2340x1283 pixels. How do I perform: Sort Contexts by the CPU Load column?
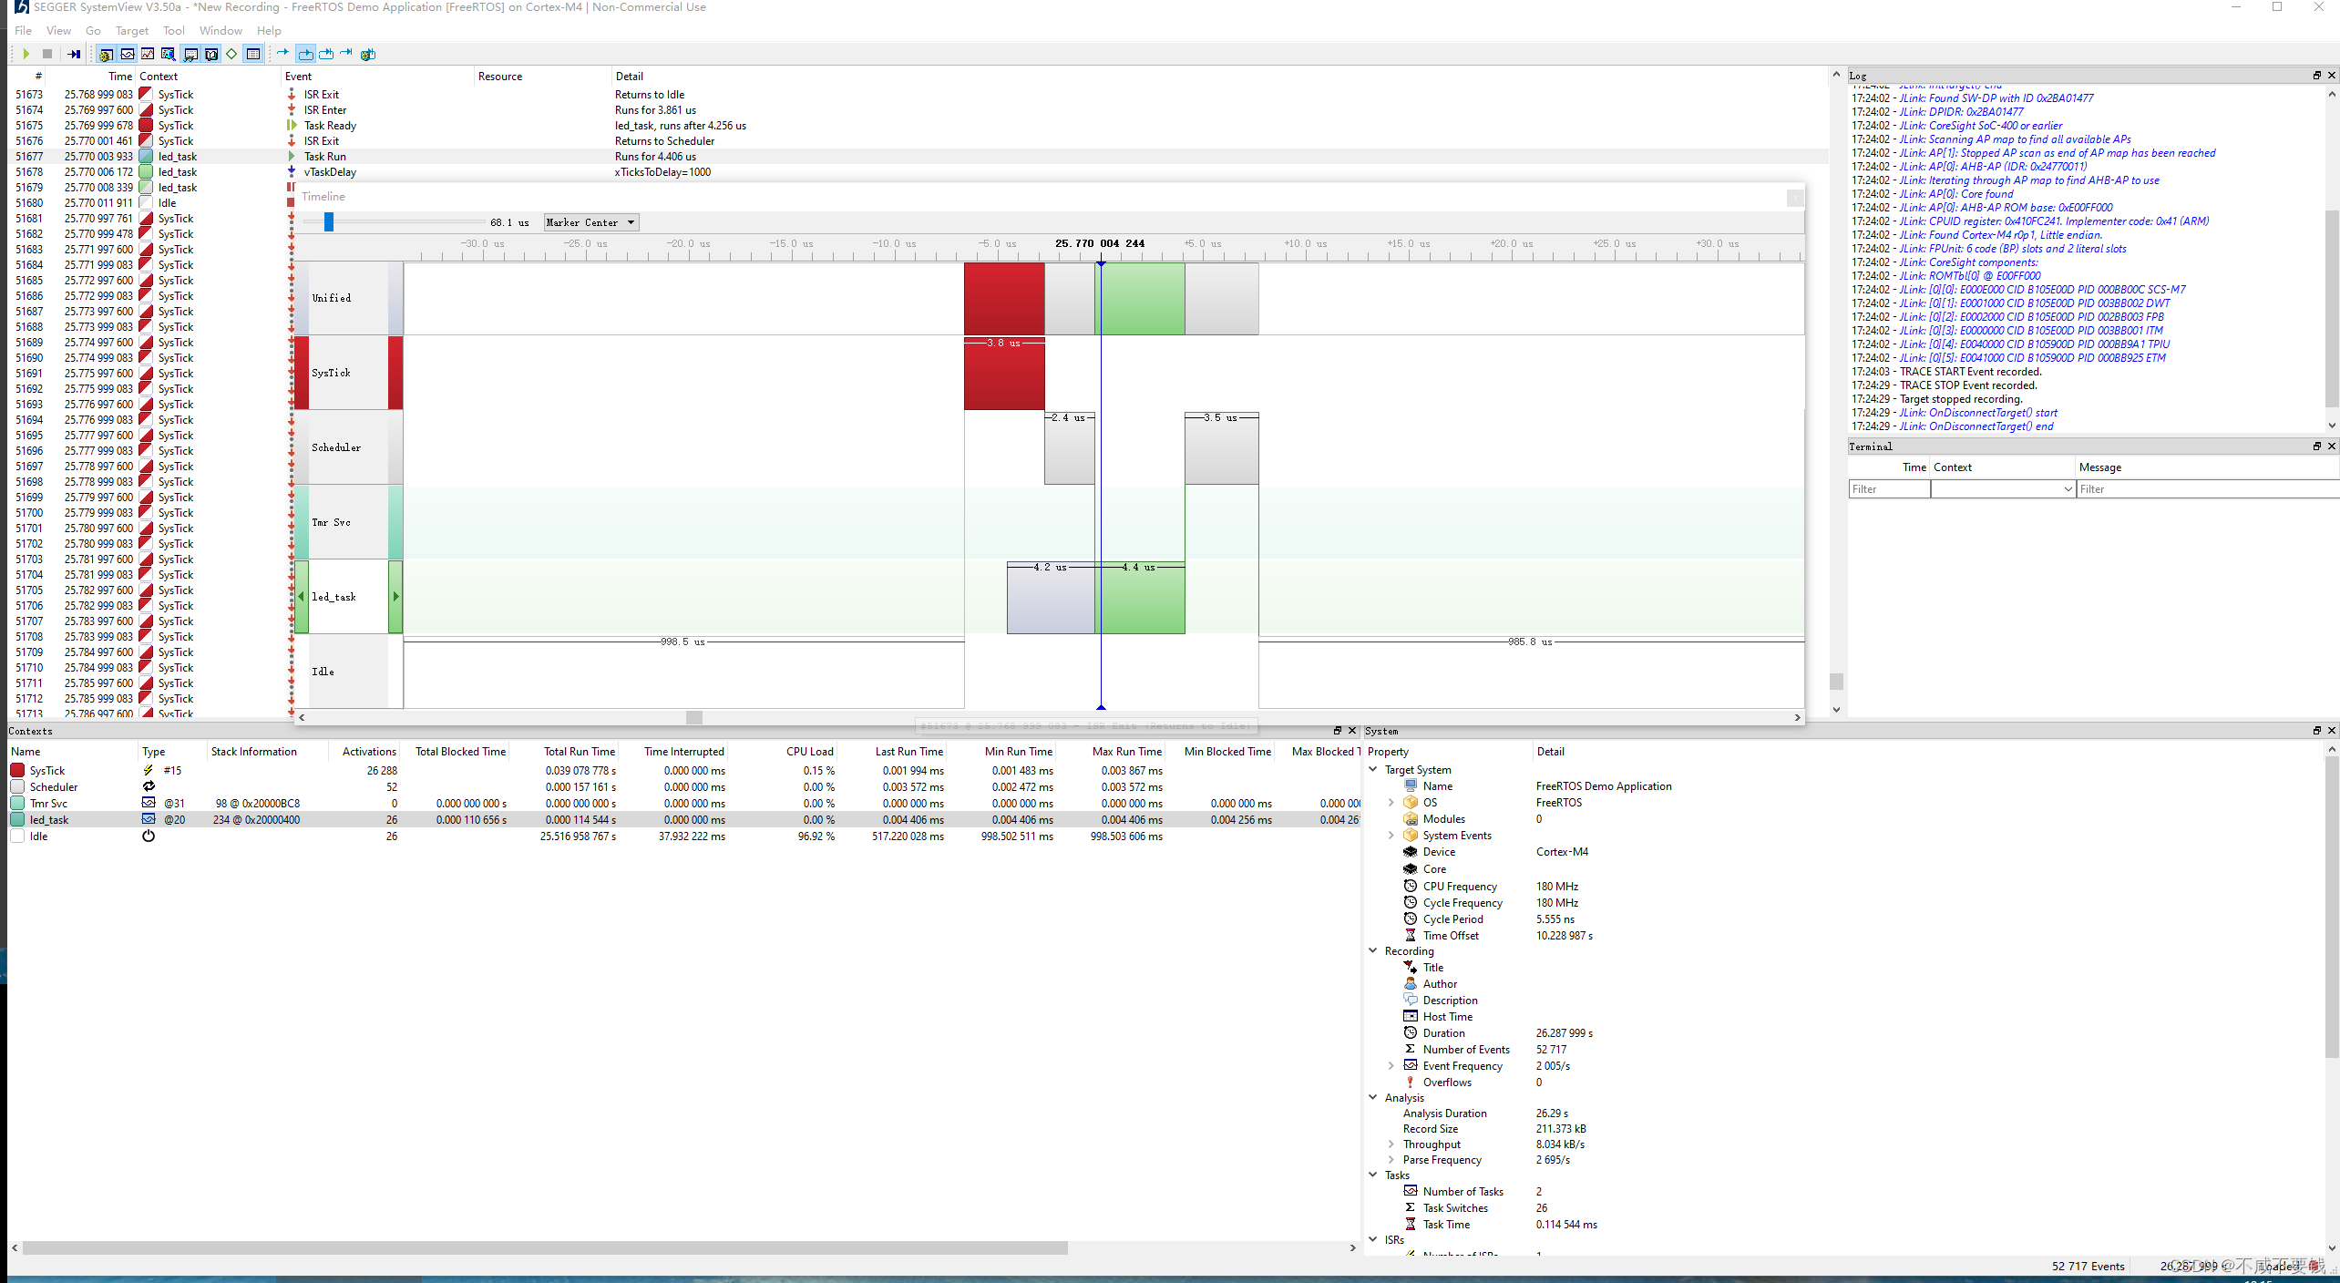[x=810, y=752]
